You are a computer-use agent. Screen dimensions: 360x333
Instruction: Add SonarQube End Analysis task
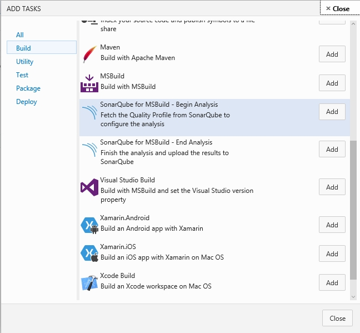[x=332, y=149]
